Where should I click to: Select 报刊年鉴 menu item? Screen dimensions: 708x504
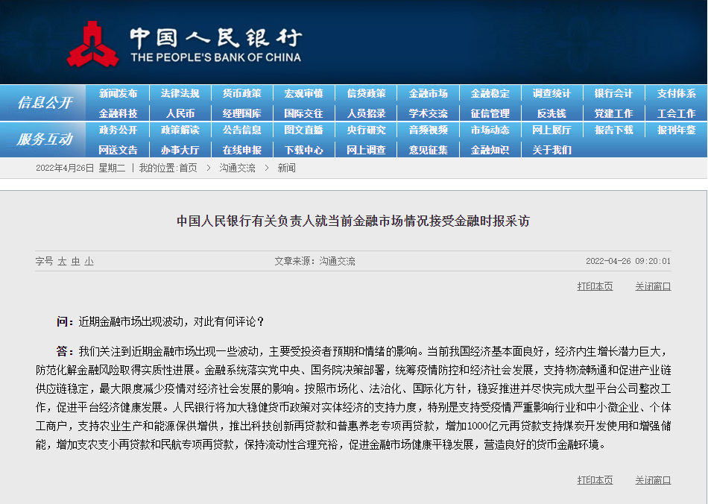[x=676, y=130]
